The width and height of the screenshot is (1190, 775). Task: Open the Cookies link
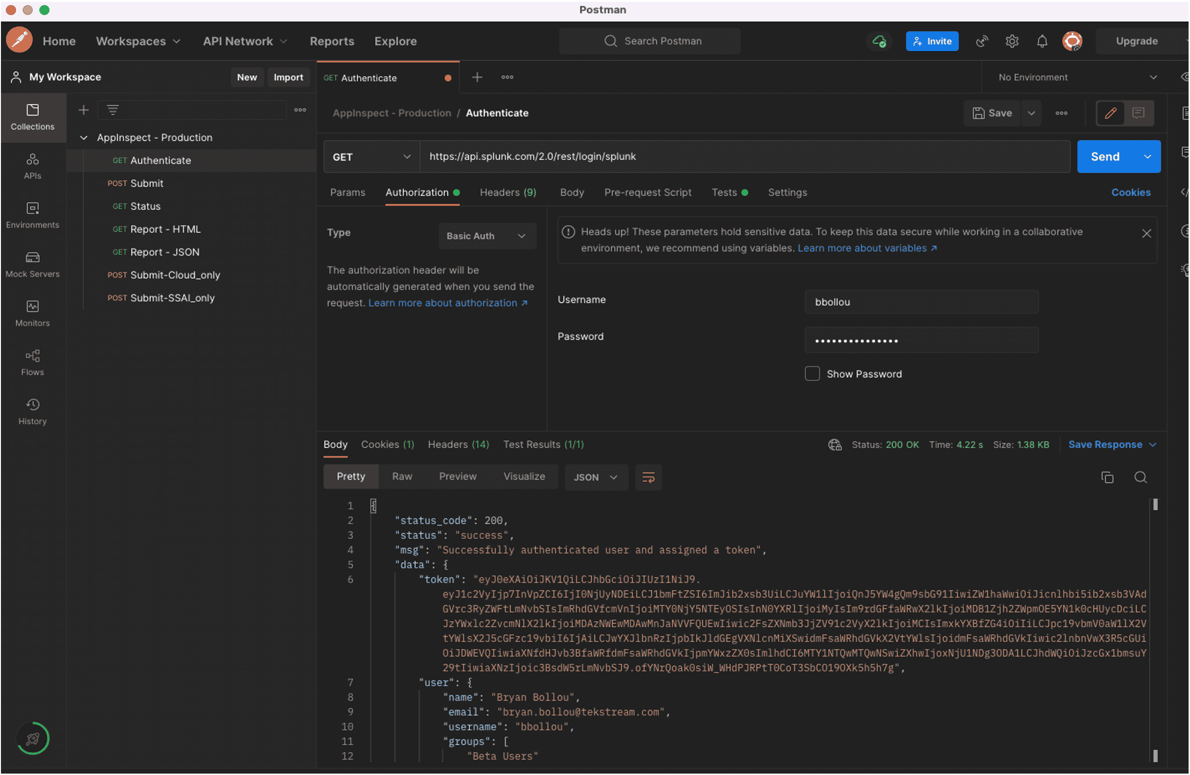coord(1130,193)
